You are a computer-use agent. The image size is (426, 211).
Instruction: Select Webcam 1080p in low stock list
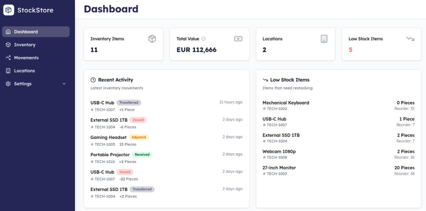tap(279, 152)
